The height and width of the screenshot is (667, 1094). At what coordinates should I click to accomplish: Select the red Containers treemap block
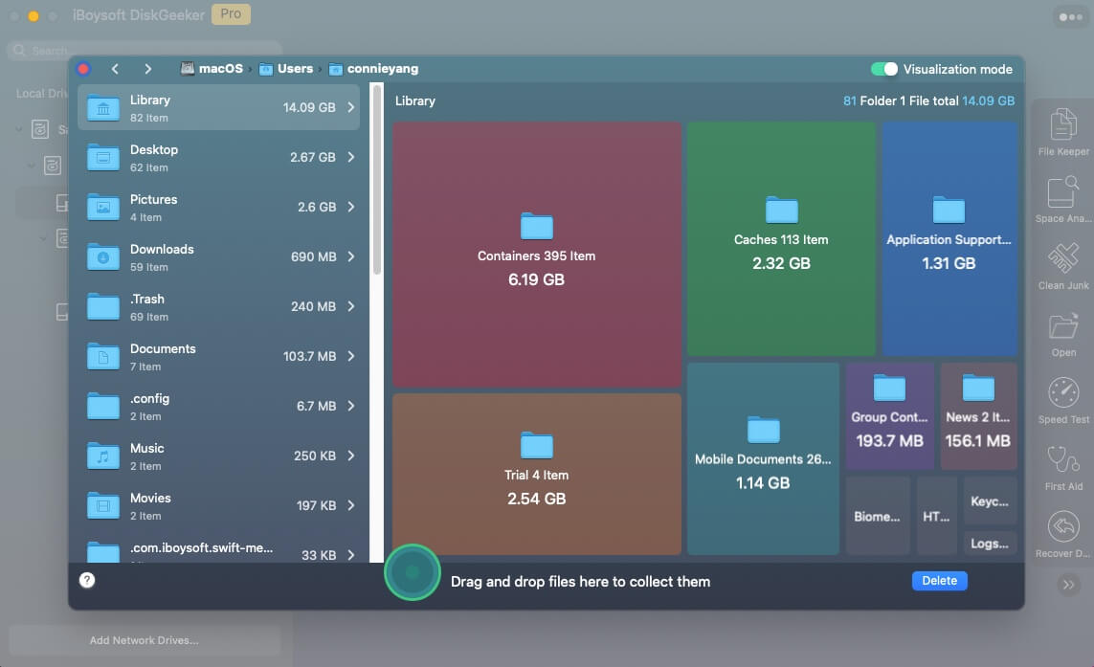pos(536,254)
